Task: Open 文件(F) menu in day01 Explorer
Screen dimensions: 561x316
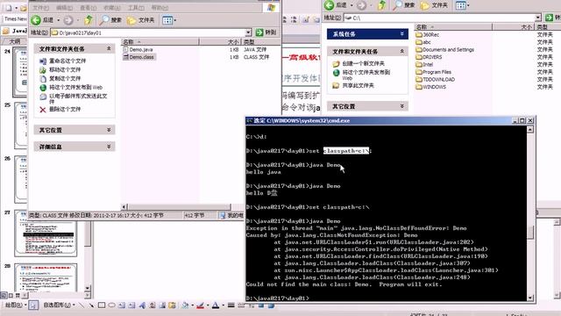Action: pos(40,8)
